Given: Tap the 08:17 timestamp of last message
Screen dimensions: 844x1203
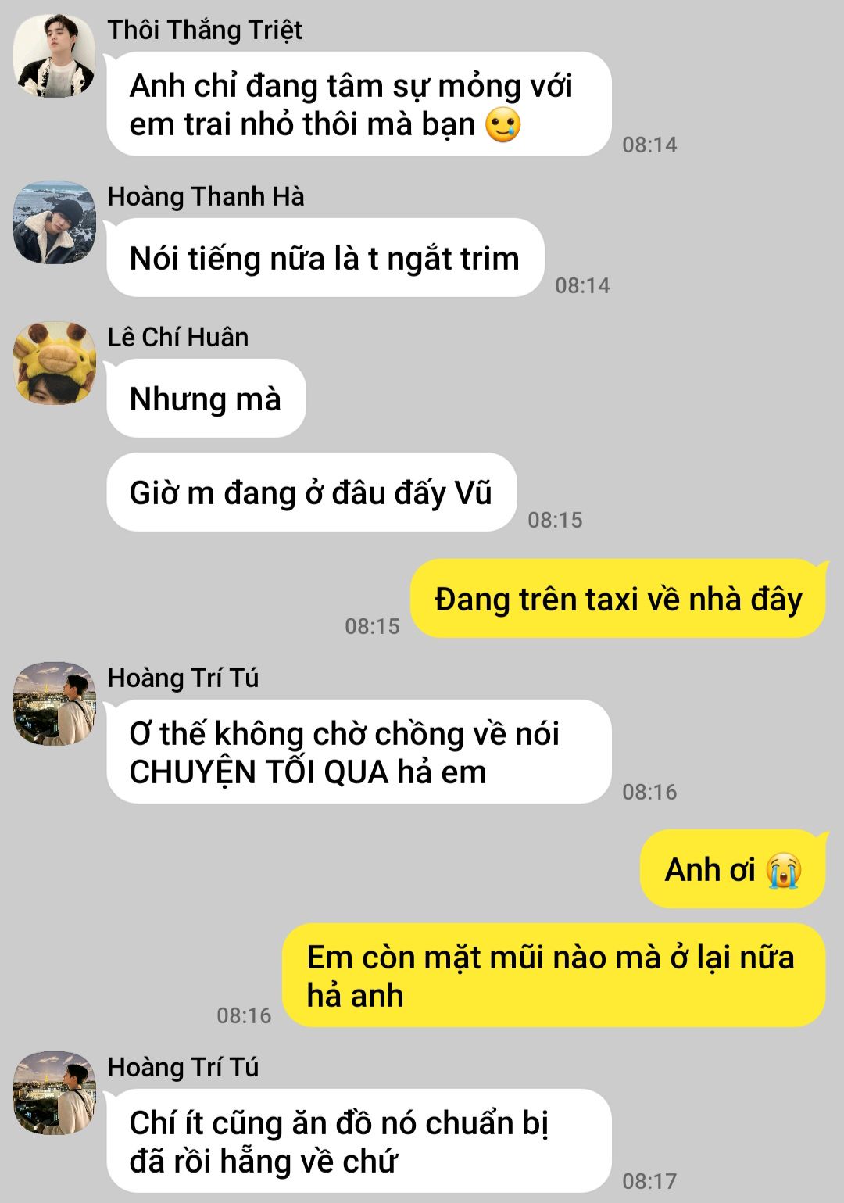Looking at the screenshot, I should click(649, 1181).
